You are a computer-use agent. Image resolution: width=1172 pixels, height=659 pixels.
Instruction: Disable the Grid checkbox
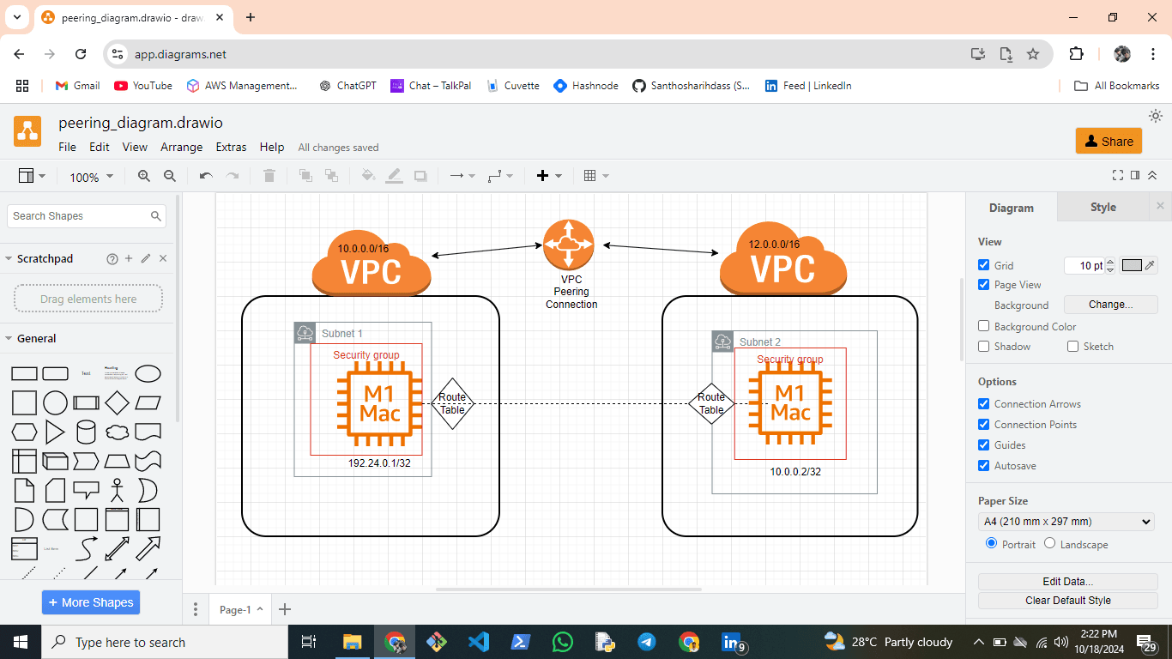point(984,265)
